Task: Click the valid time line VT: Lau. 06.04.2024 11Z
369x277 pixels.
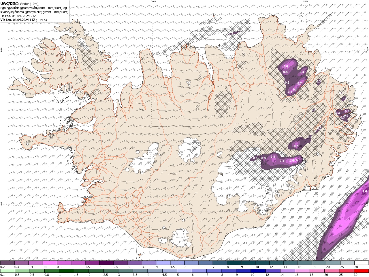Action: 18,20
